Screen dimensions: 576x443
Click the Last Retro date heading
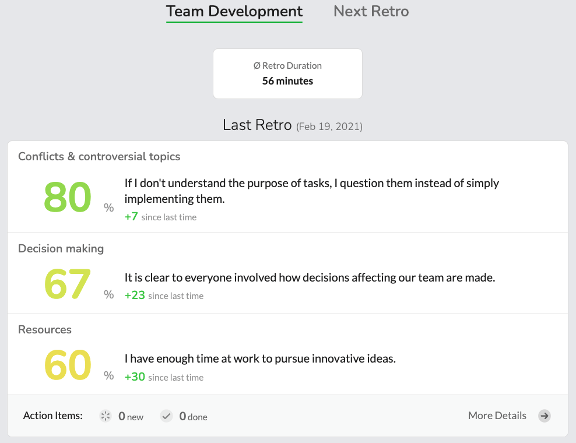pyautogui.click(x=293, y=125)
